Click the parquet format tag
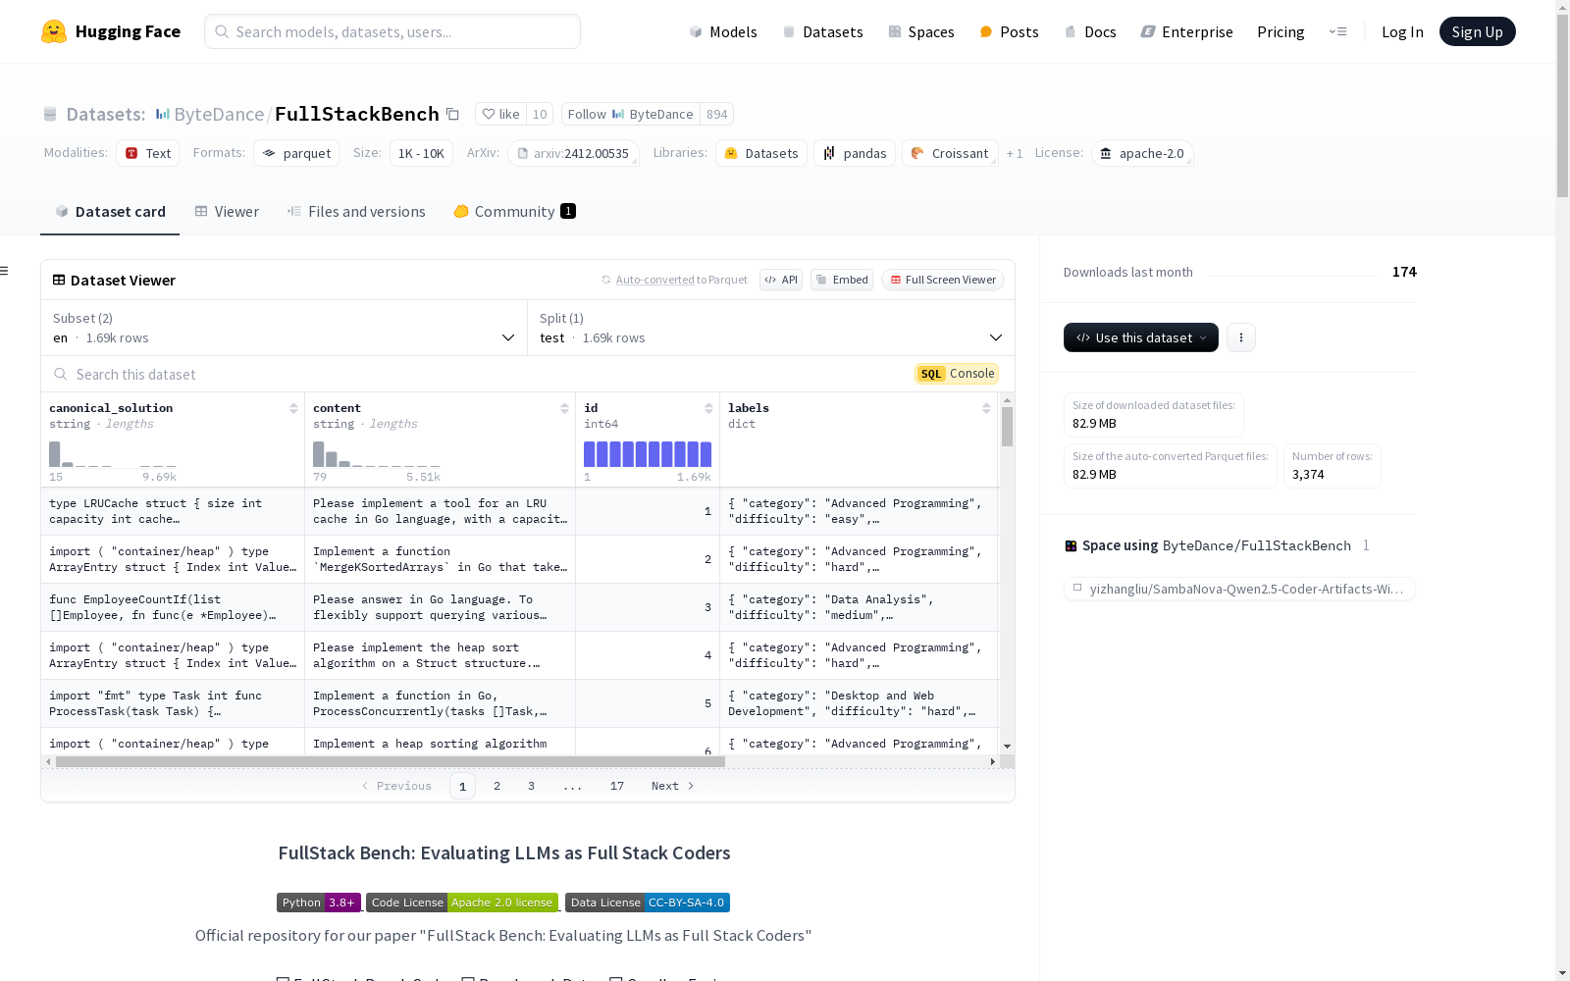Screen dimensions: 1570x981 pos(296,153)
